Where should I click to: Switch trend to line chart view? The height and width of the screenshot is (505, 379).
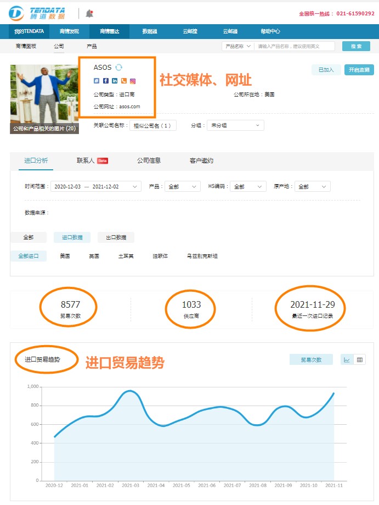click(347, 360)
